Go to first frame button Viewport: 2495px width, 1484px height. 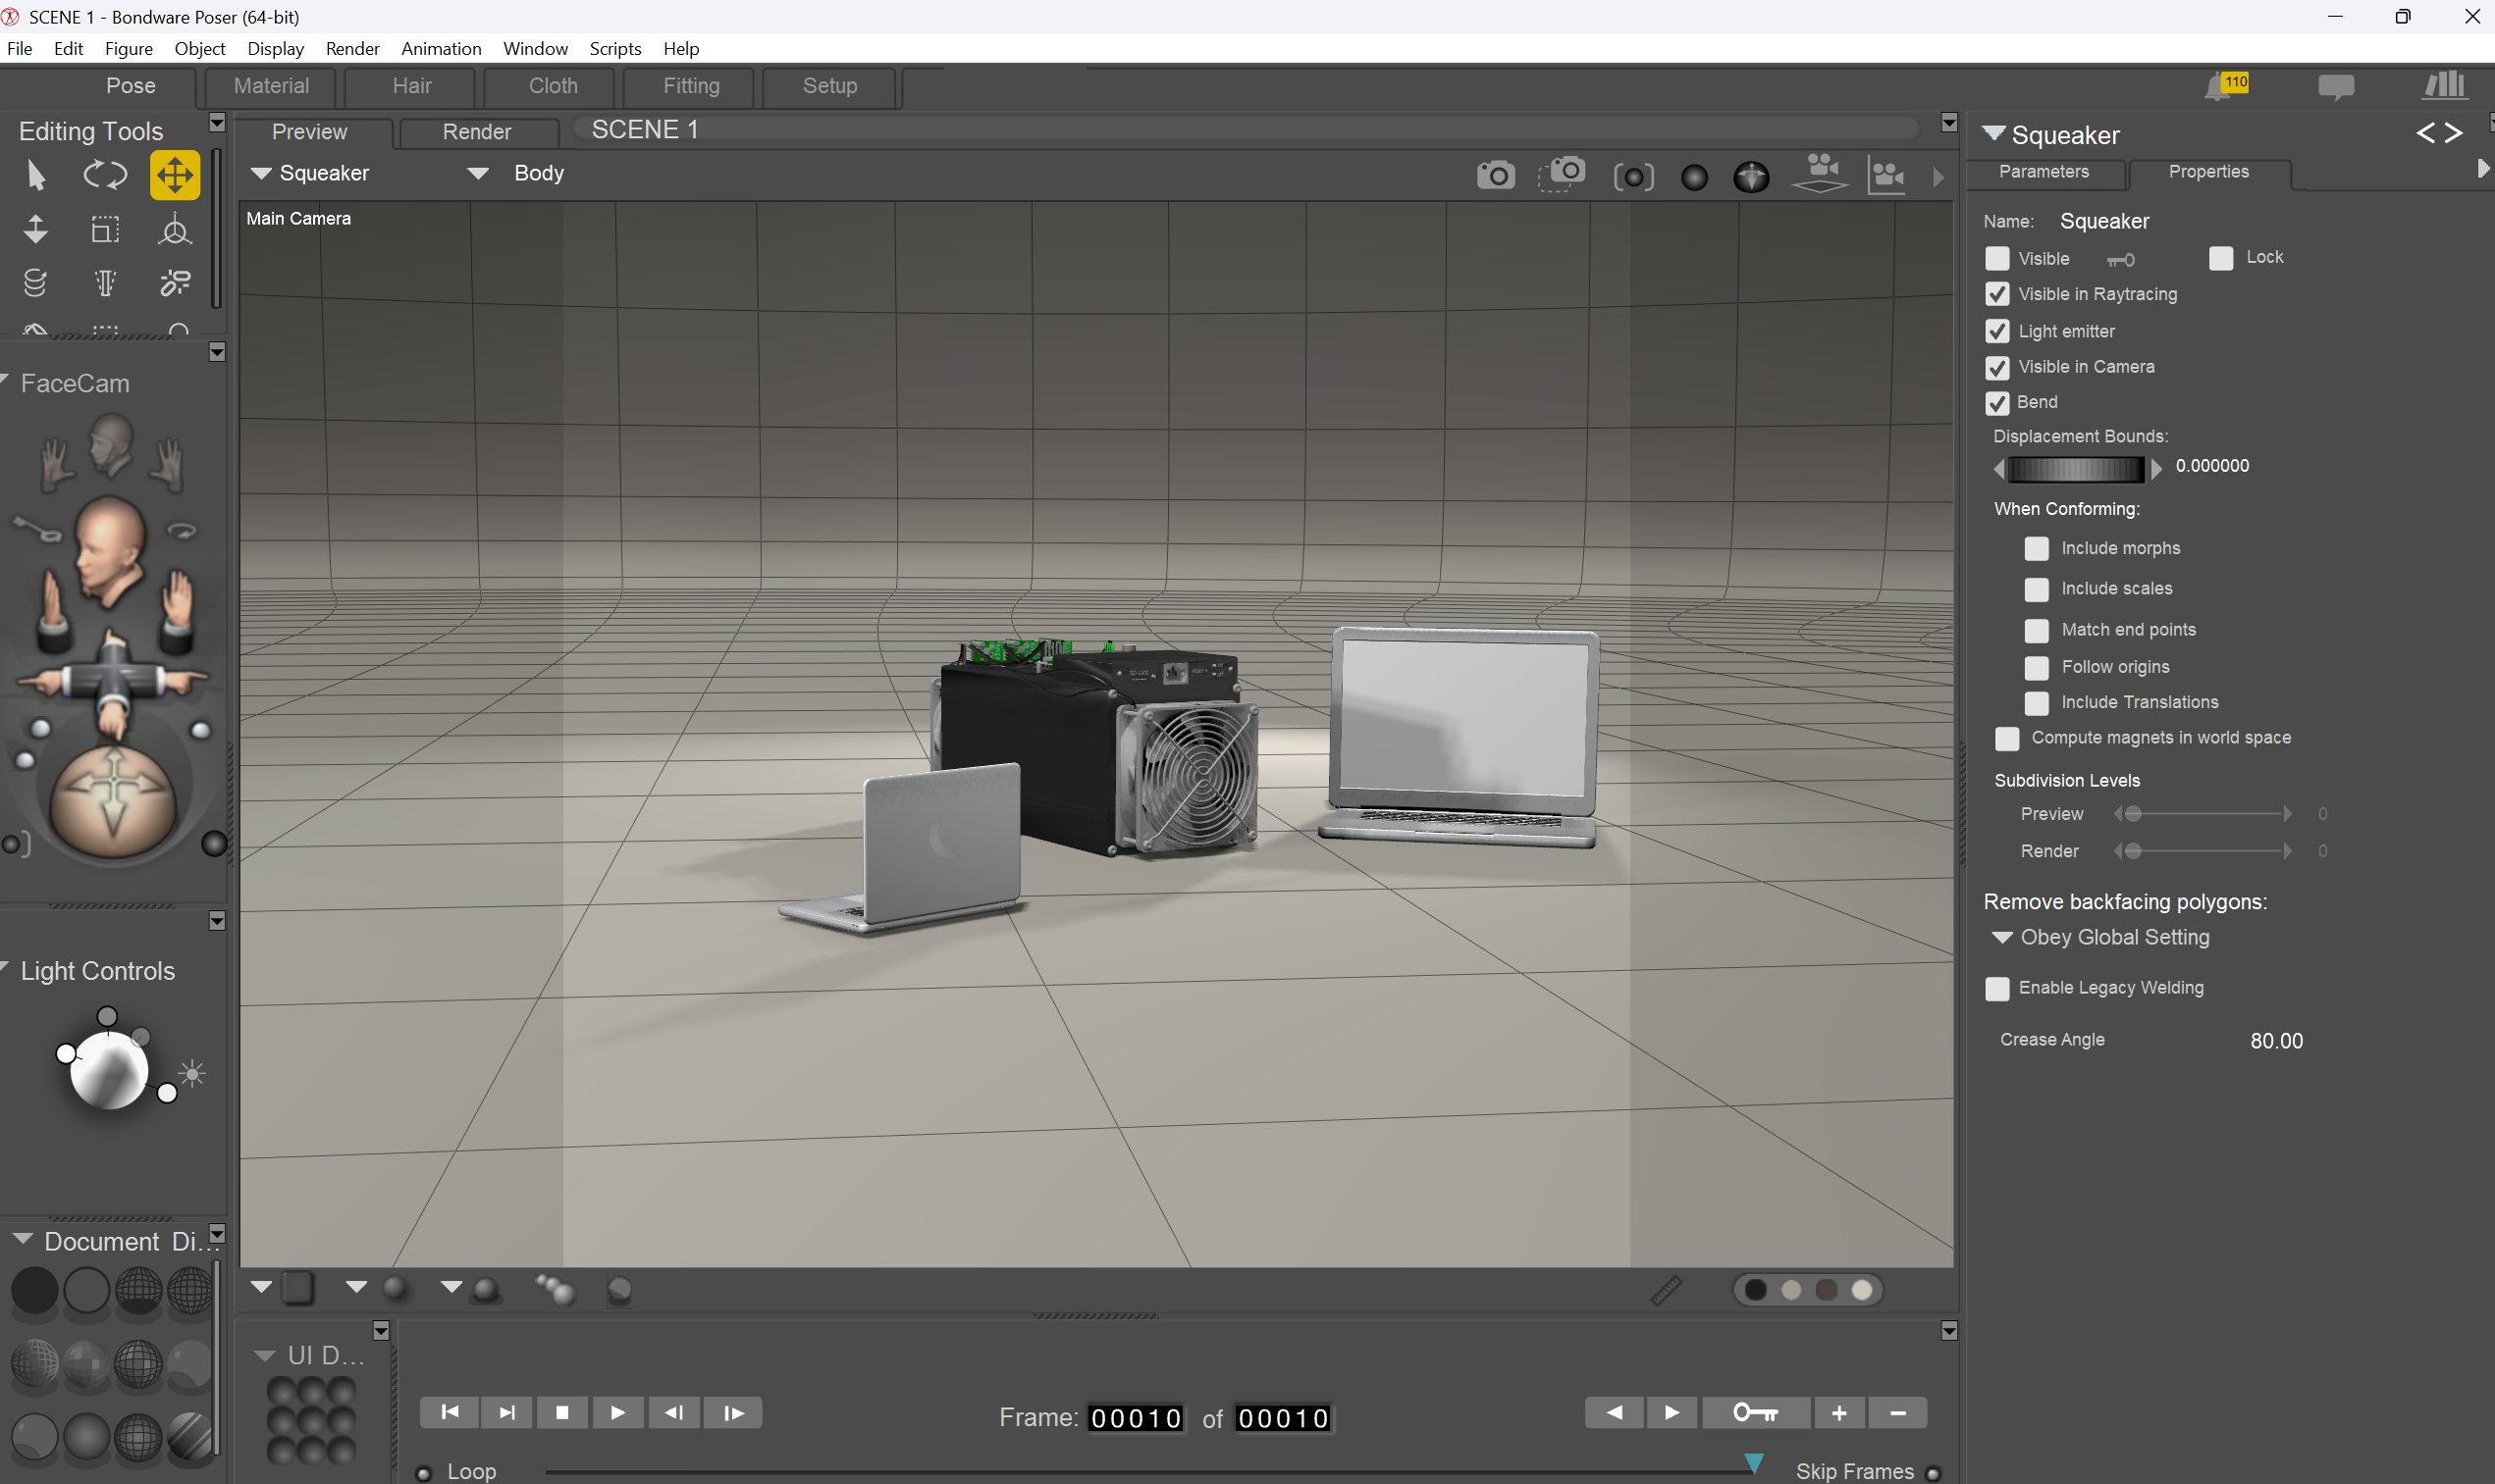451,1413
